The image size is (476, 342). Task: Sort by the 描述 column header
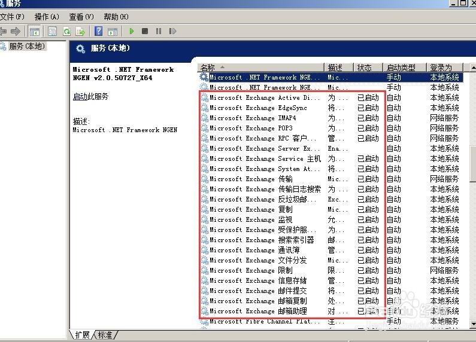point(339,68)
